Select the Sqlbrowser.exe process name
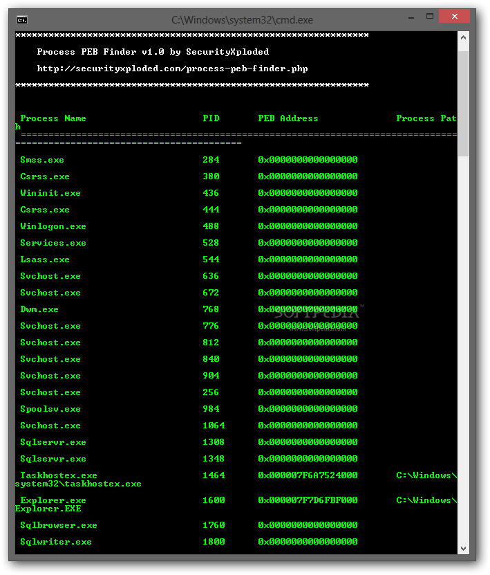 [x=59, y=525]
